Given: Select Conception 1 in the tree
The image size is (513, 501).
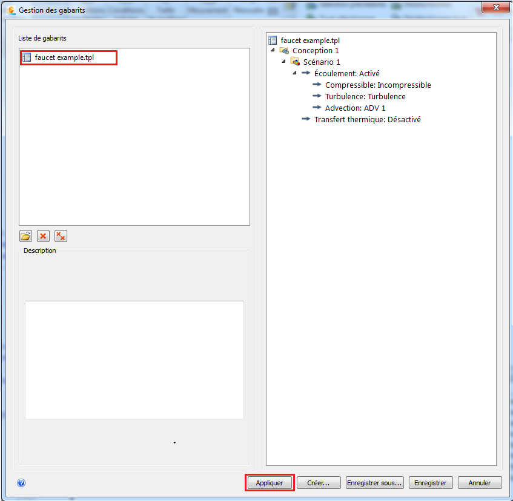Looking at the screenshot, I should tap(316, 51).
